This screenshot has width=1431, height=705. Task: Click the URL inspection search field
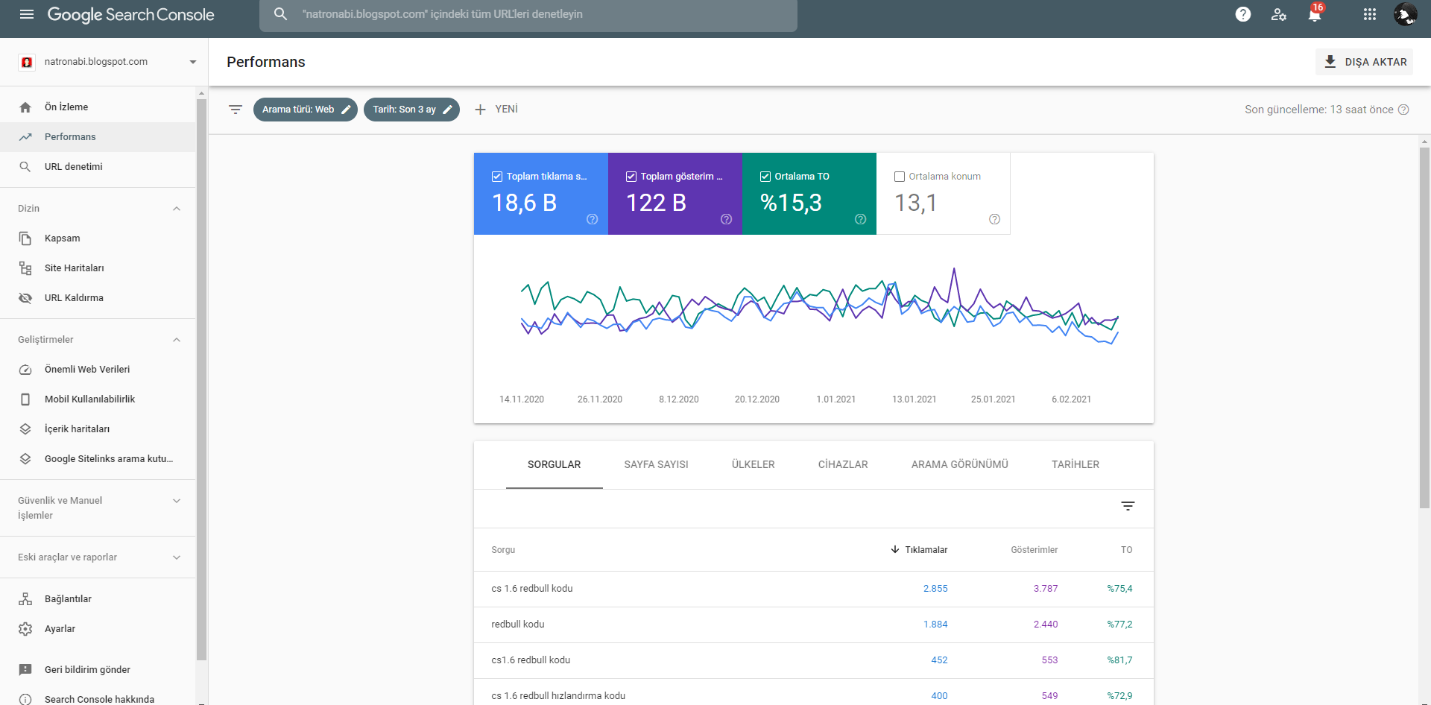point(528,14)
